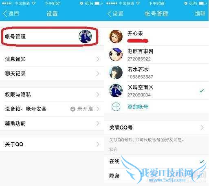Open 辅助功能 settings row
The width and height of the screenshot is (209, 186).
click(52, 123)
